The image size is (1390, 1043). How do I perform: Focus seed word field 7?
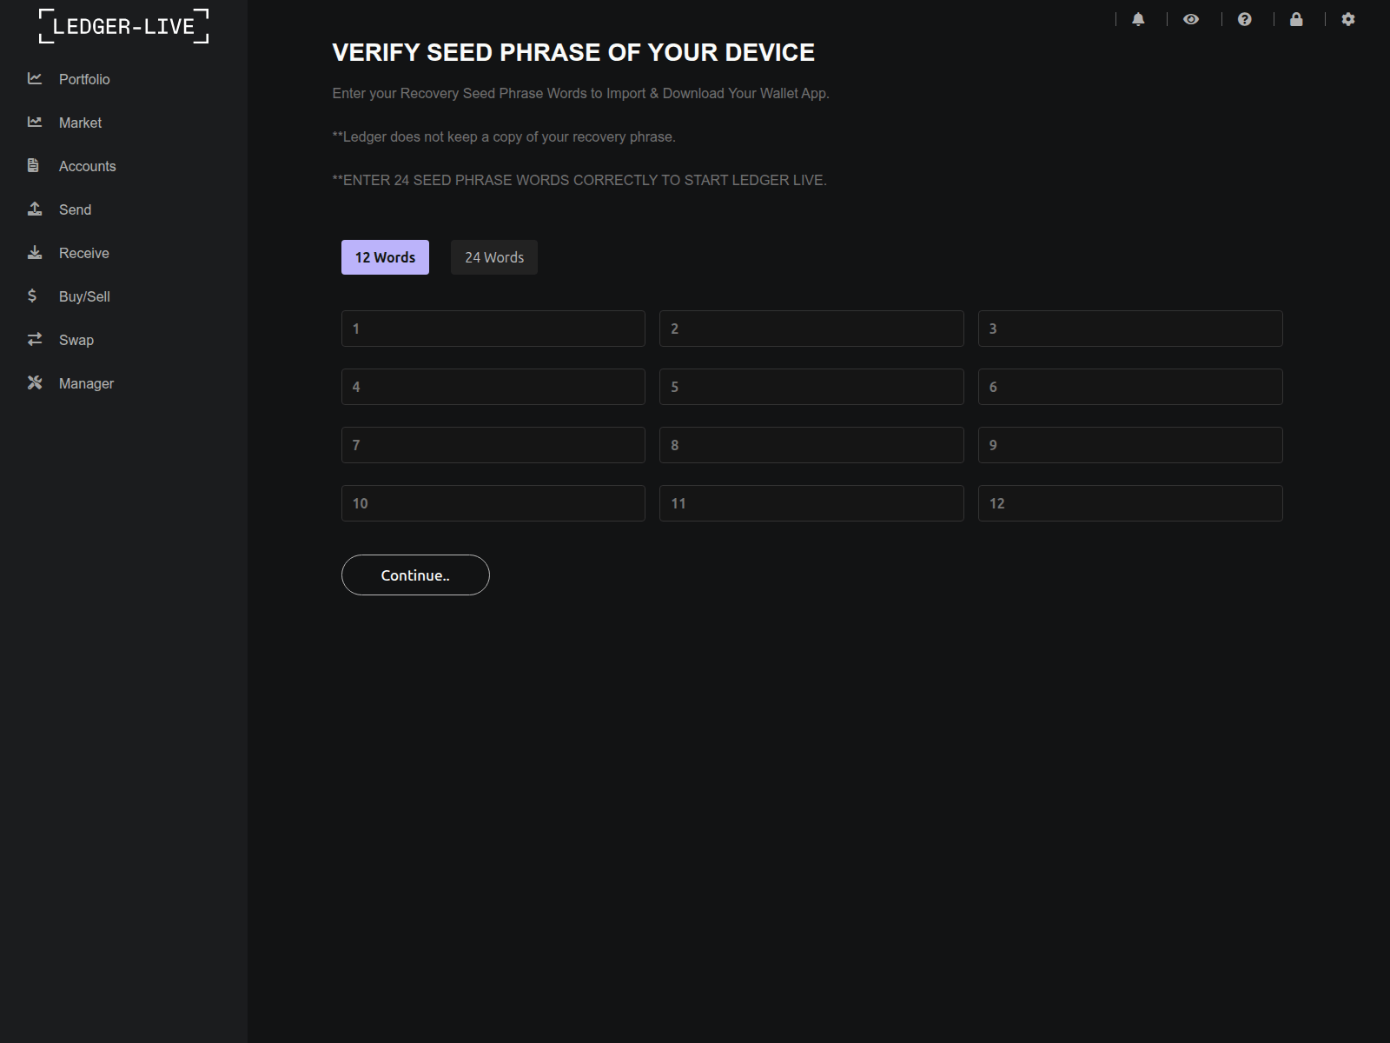tap(493, 445)
